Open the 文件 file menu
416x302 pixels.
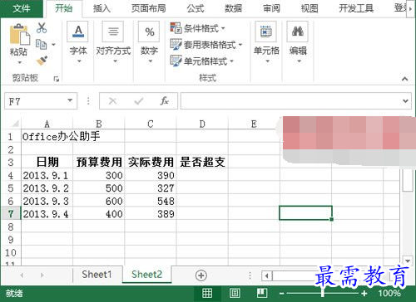click(x=22, y=8)
